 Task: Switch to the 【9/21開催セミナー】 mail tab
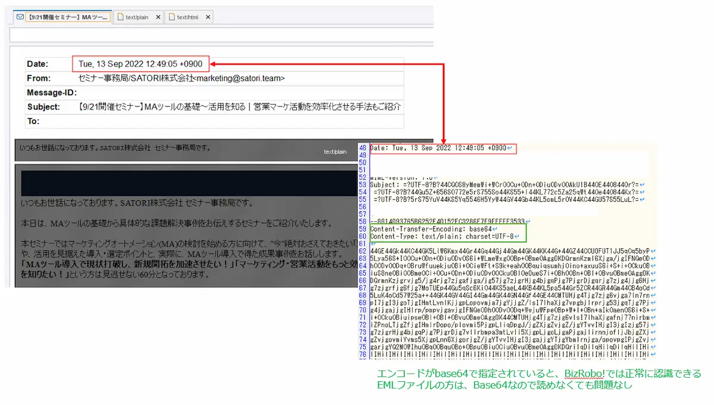coord(62,17)
